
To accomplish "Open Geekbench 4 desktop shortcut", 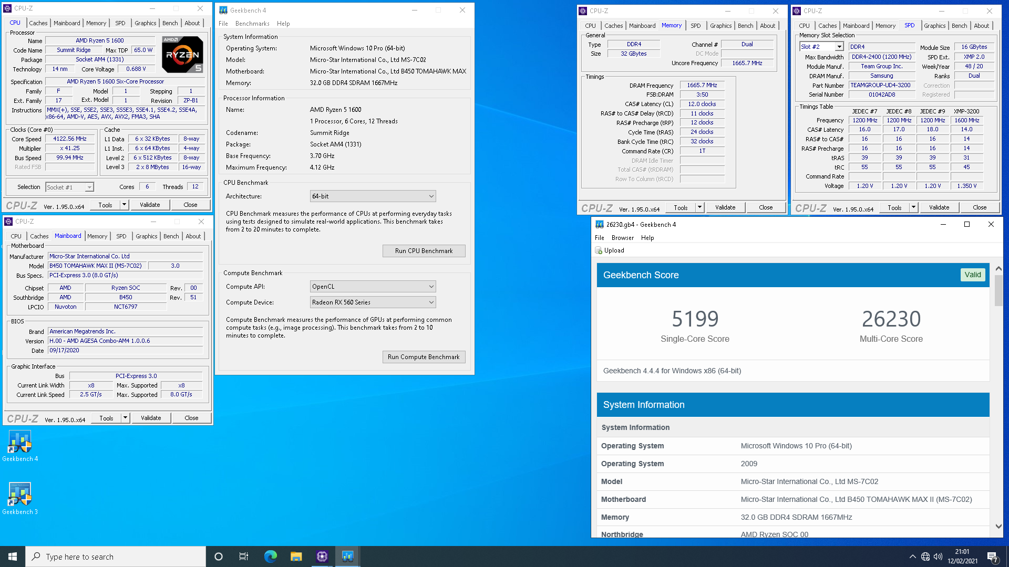I will click(x=20, y=446).
